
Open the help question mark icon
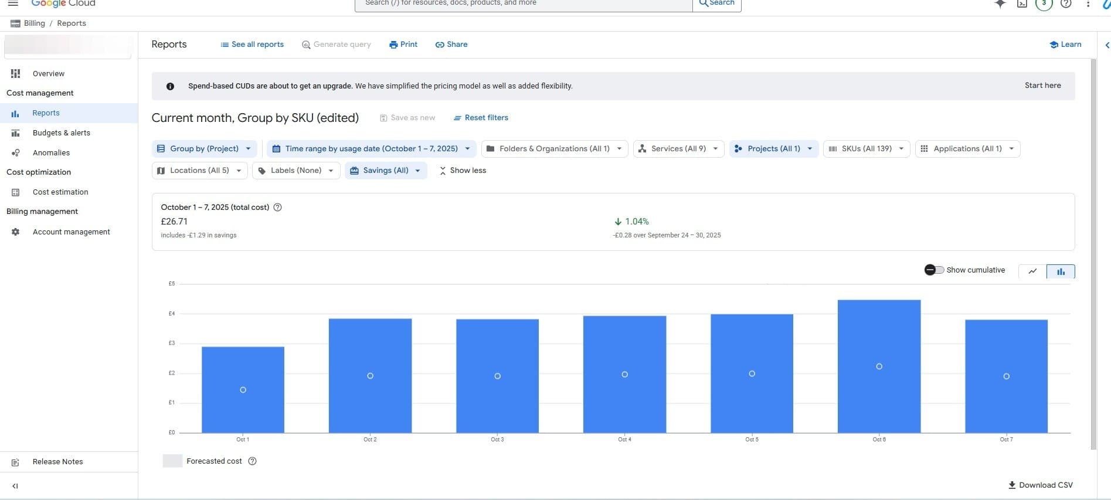tap(1066, 4)
